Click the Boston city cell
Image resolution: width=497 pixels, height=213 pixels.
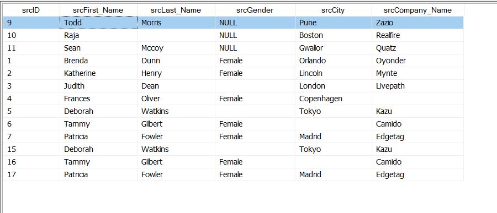(333, 35)
